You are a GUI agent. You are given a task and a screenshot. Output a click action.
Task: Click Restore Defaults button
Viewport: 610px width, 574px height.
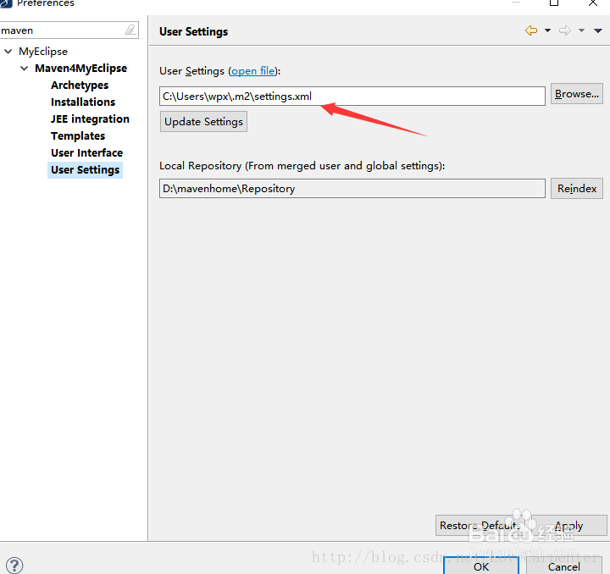(480, 526)
